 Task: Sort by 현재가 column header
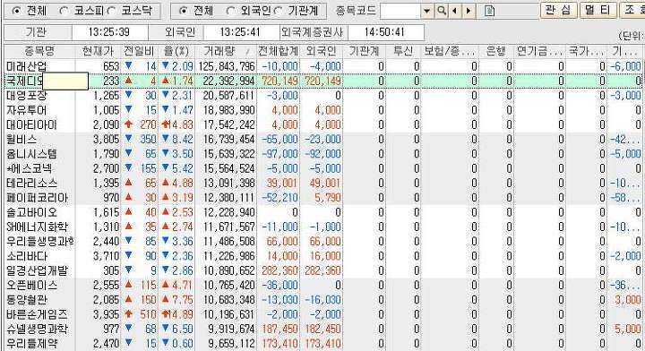click(x=98, y=51)
